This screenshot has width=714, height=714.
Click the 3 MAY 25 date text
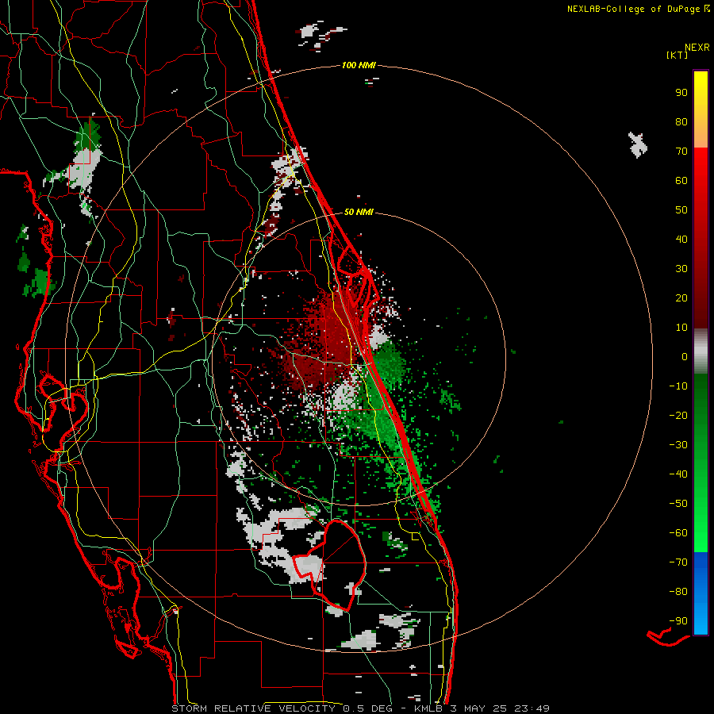tap(479, 708)
